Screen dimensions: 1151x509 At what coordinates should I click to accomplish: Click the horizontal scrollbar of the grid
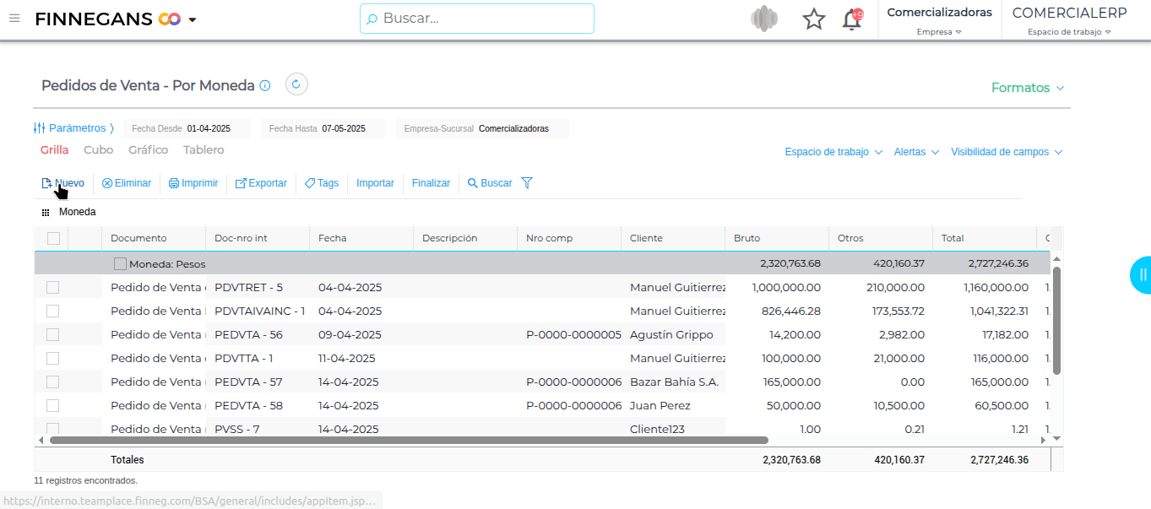pos(408,440)
